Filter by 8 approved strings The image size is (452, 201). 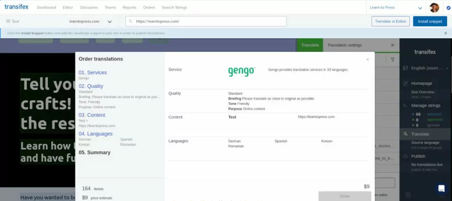427,120
